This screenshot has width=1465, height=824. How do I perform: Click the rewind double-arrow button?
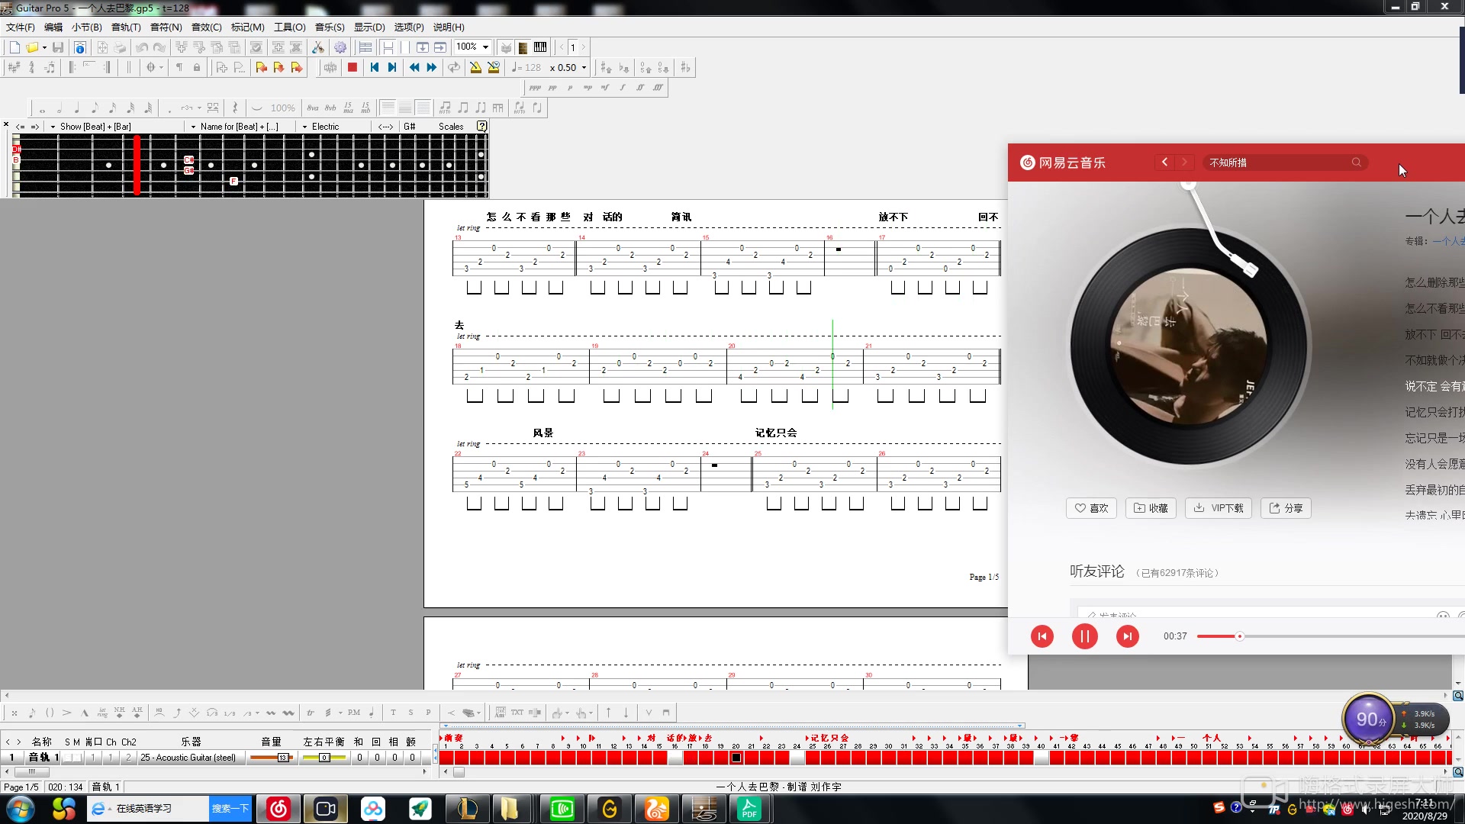(x=414, y=67)
